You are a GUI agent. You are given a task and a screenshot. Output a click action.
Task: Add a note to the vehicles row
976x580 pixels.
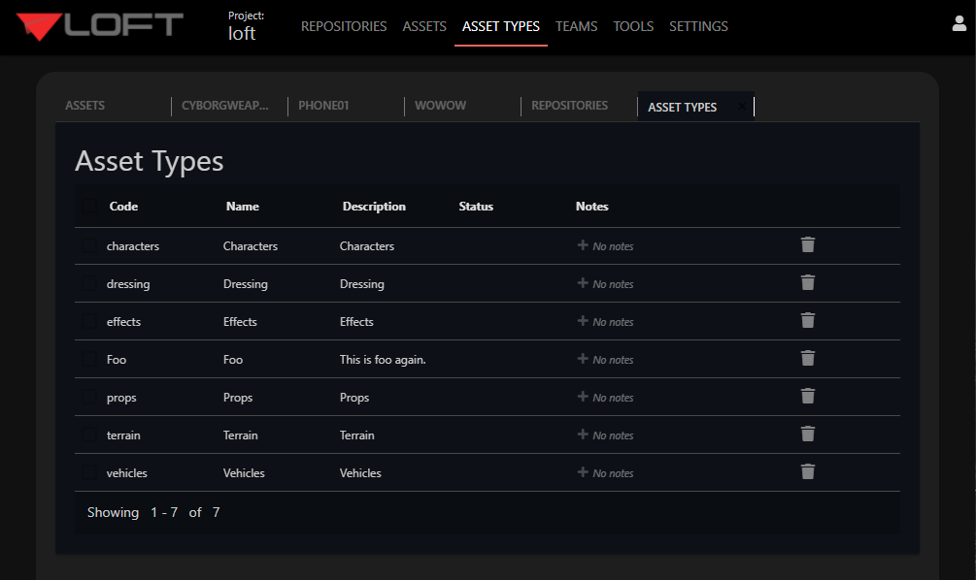(604, 472)
